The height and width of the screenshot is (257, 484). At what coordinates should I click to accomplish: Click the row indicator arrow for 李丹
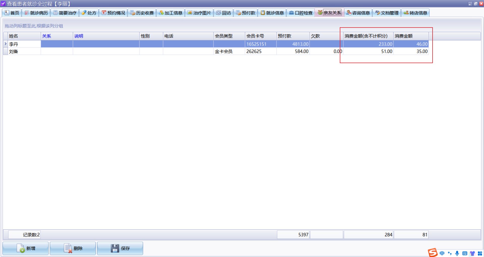[x=5, y=44]
